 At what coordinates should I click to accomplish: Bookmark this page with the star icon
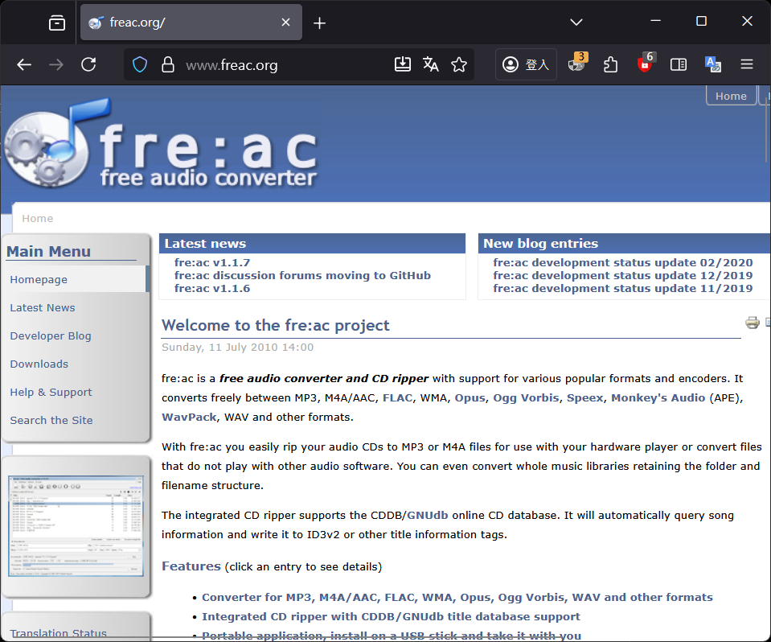pyautogui.click(x=459, y=65)
